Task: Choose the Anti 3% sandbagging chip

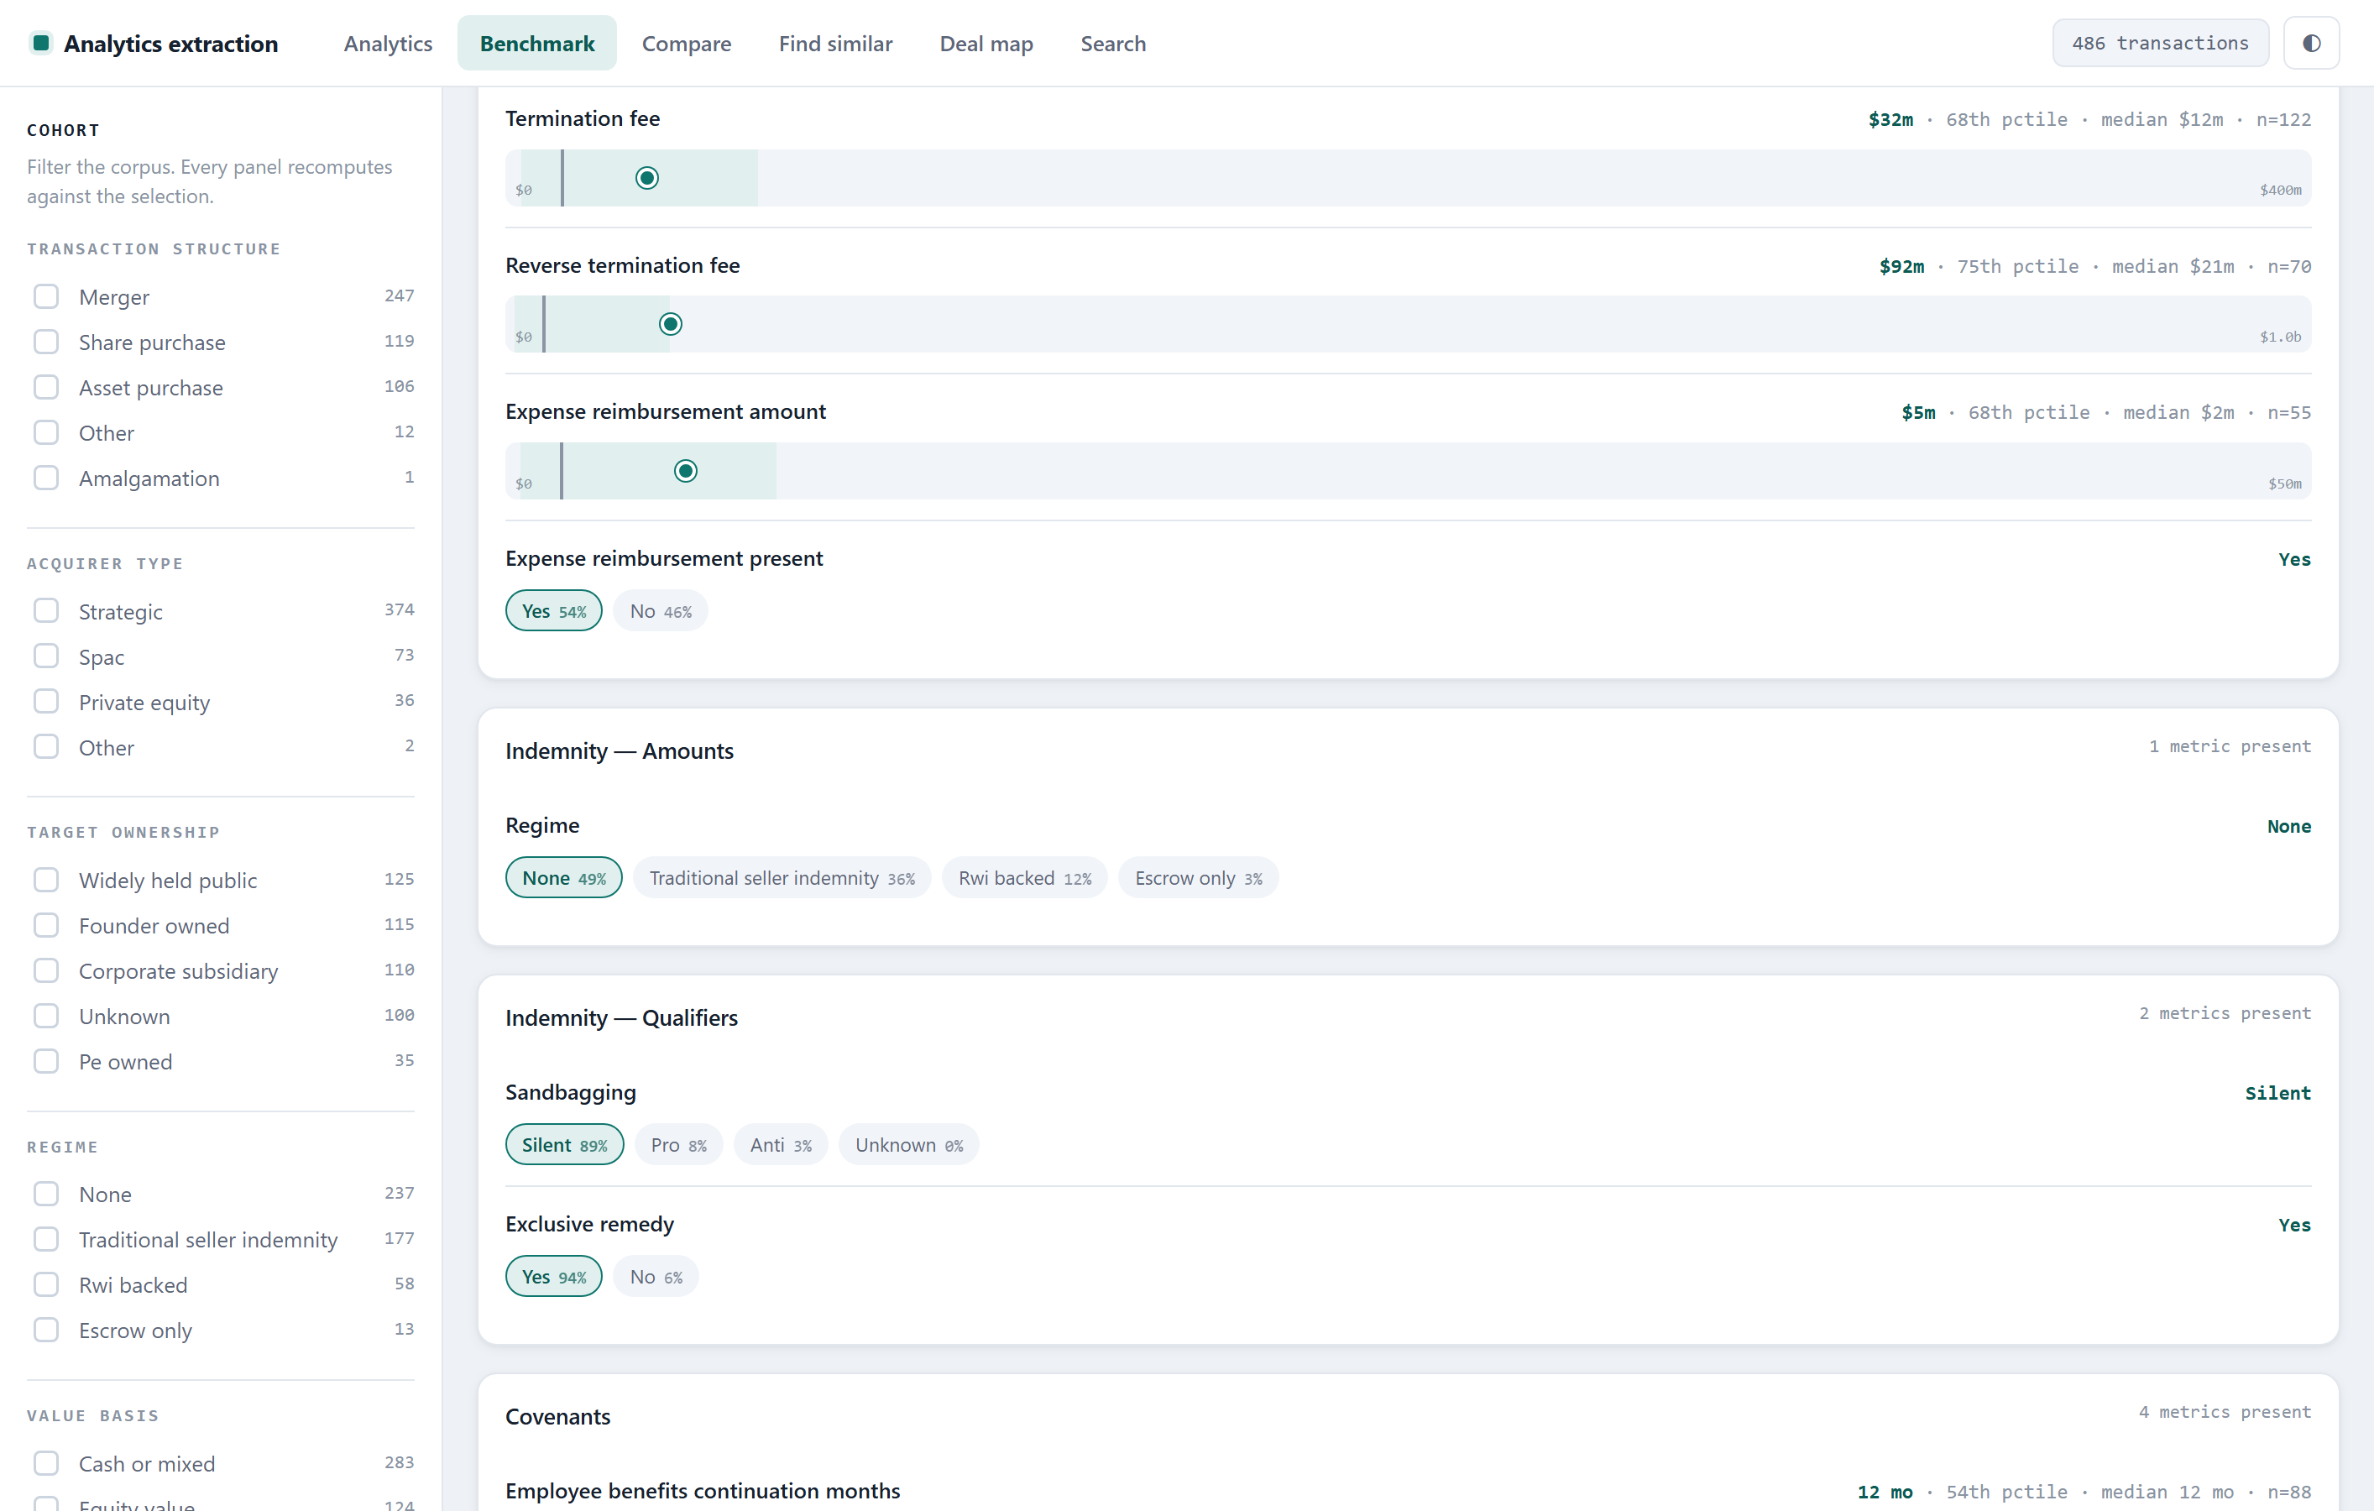Action: pyautogui.click(x=781, y=1145)
